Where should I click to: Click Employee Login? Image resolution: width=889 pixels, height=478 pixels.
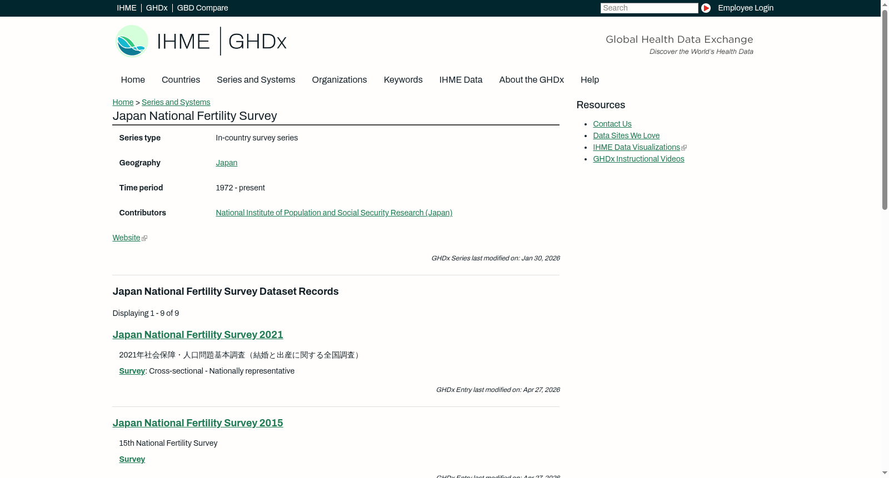(x=746, y=8)
